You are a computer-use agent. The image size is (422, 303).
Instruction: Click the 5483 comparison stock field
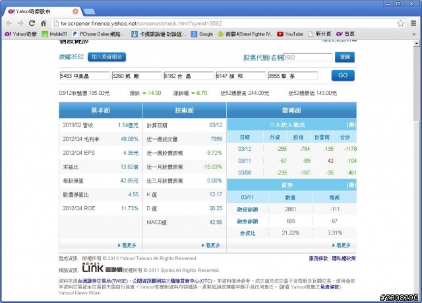pos(84,76)
